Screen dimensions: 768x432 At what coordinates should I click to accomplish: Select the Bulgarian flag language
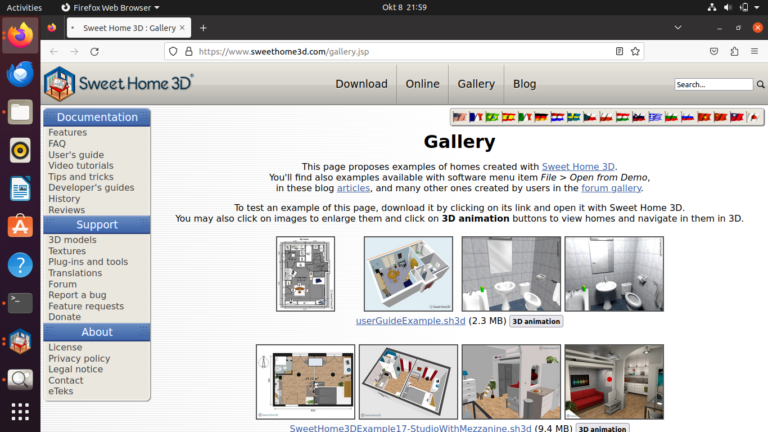pyautogui.click(x=671, y=118)
